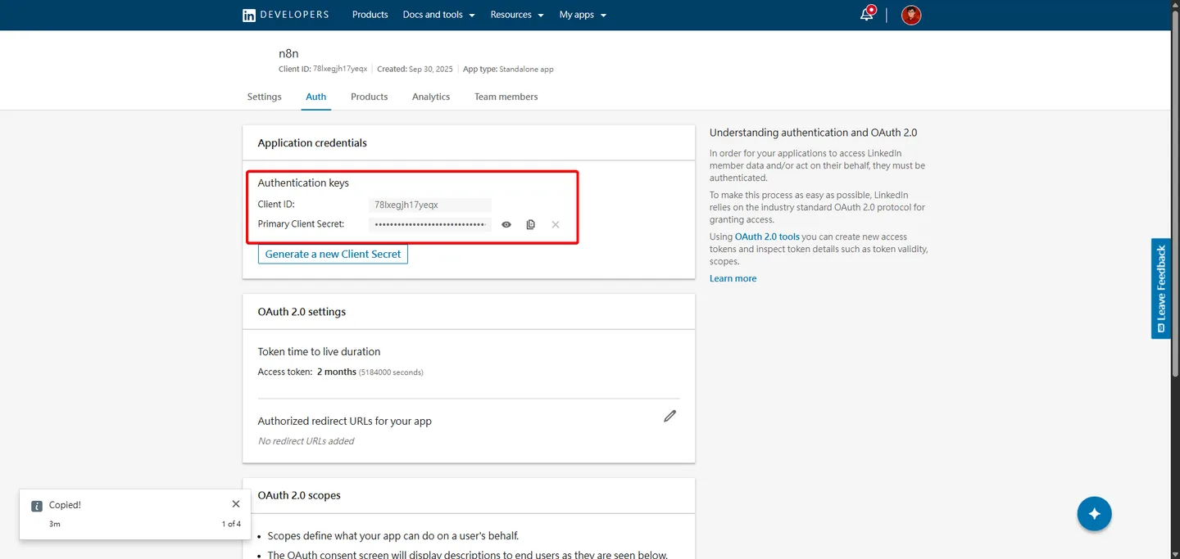The image size is (1180, 559).
Task: Click the 1 of 4 counter in toast
Action: tap(231, 524)
